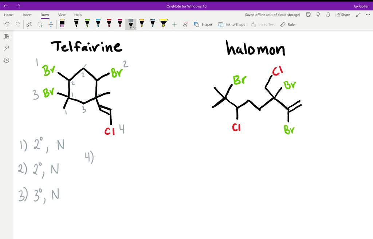This screenshot has width=373, height=239.
Task: Open notifications with the bell icon
Action: (x=328, y=15)
